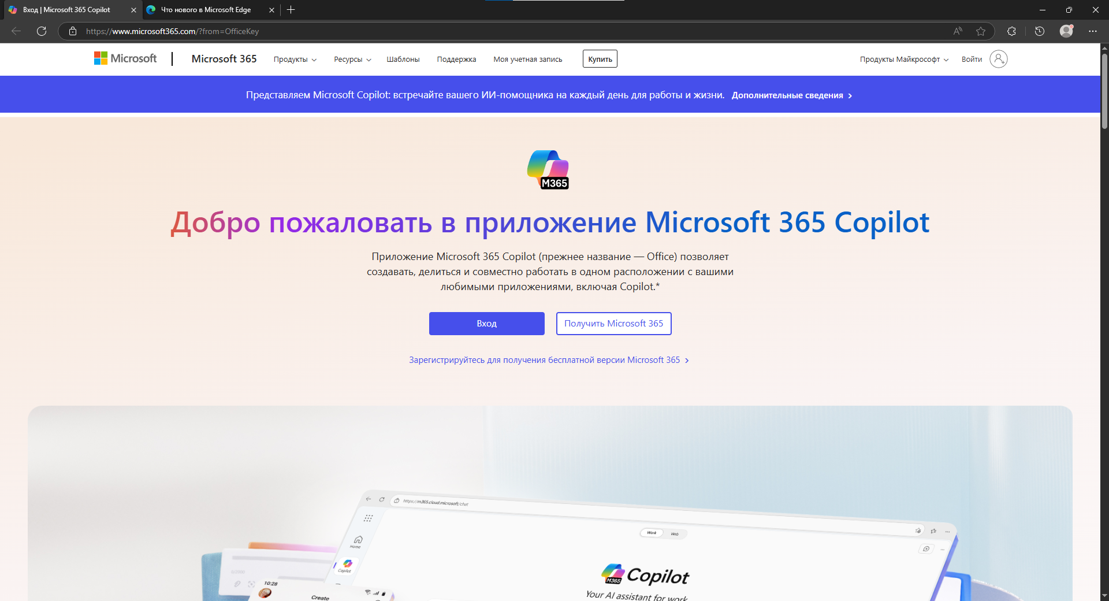Click the blue Вход button
The height and width of the screenshot is (601, 1109).
tap(487, 324)
